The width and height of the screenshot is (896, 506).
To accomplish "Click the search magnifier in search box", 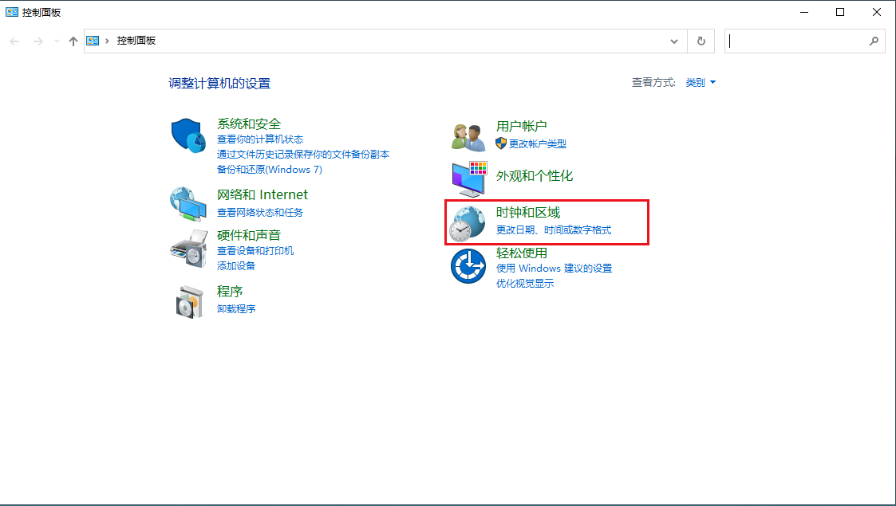I will [874, 41].
